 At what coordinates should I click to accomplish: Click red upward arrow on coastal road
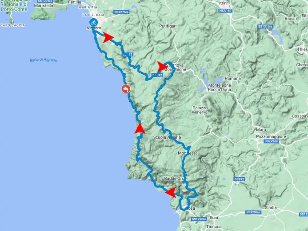click(x=140, y=128)
